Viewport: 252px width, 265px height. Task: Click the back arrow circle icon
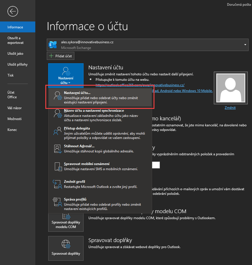pyautogui.click(x=13, y=11)
